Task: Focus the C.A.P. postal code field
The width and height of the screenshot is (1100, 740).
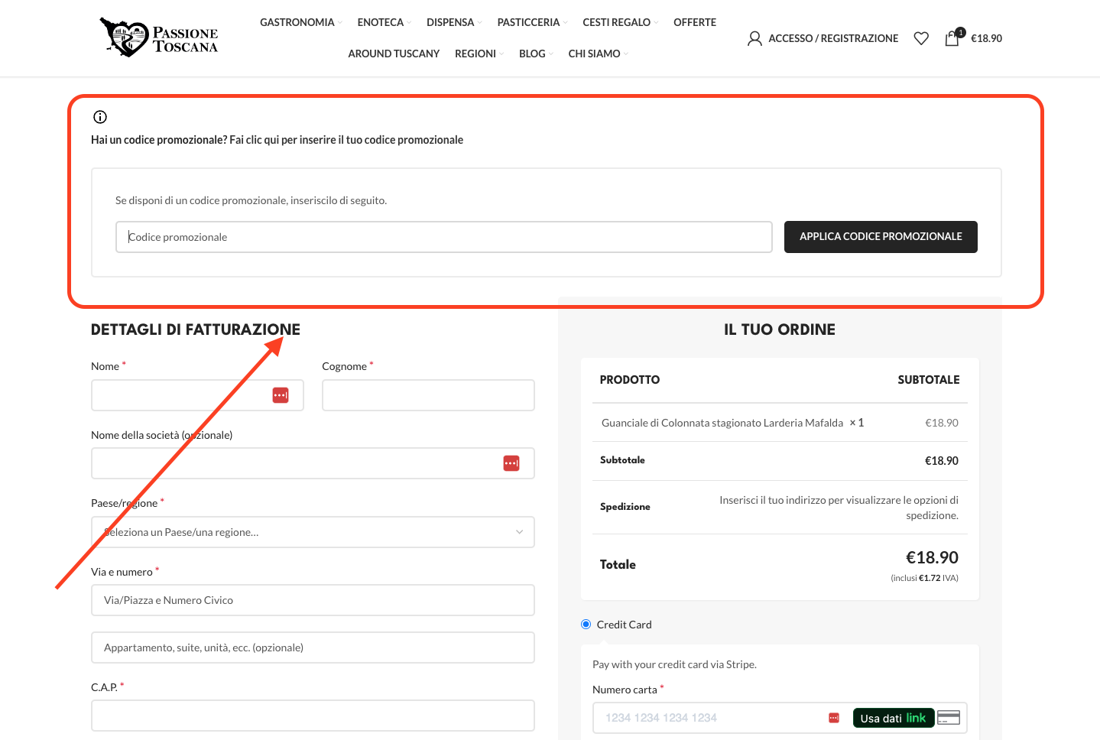Action: click(313, 716)
